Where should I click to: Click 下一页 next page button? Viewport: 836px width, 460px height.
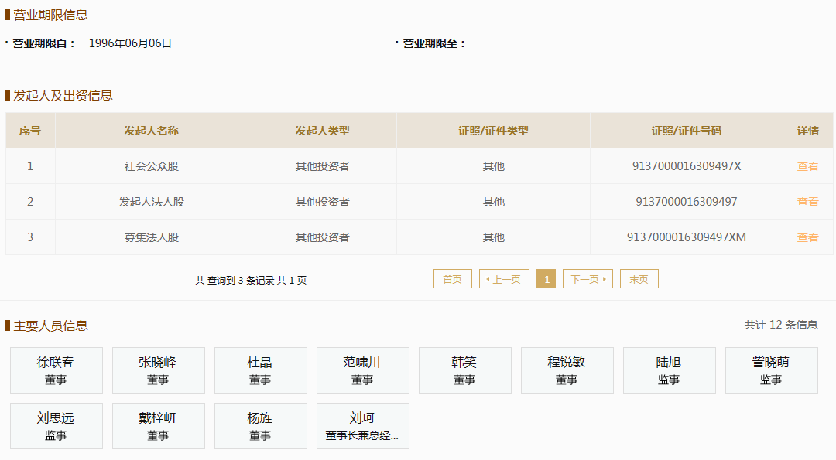[588, 279]
